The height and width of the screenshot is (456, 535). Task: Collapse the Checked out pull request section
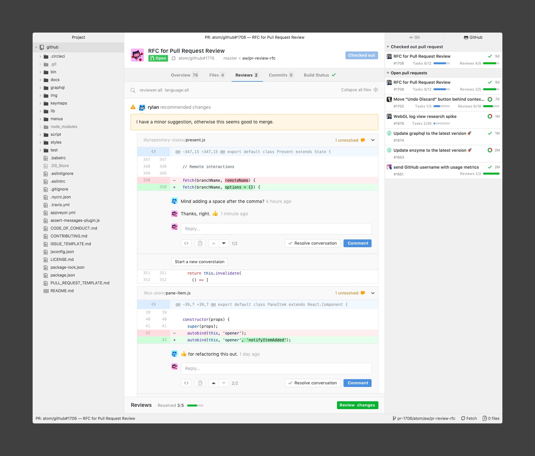388,47
